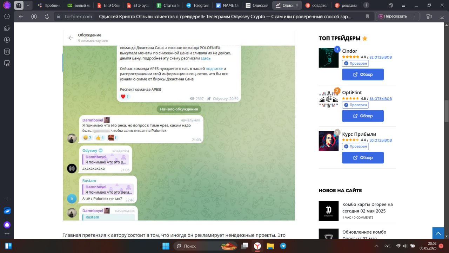Add a sidebar item with plus icon

(x=7, y=199)
